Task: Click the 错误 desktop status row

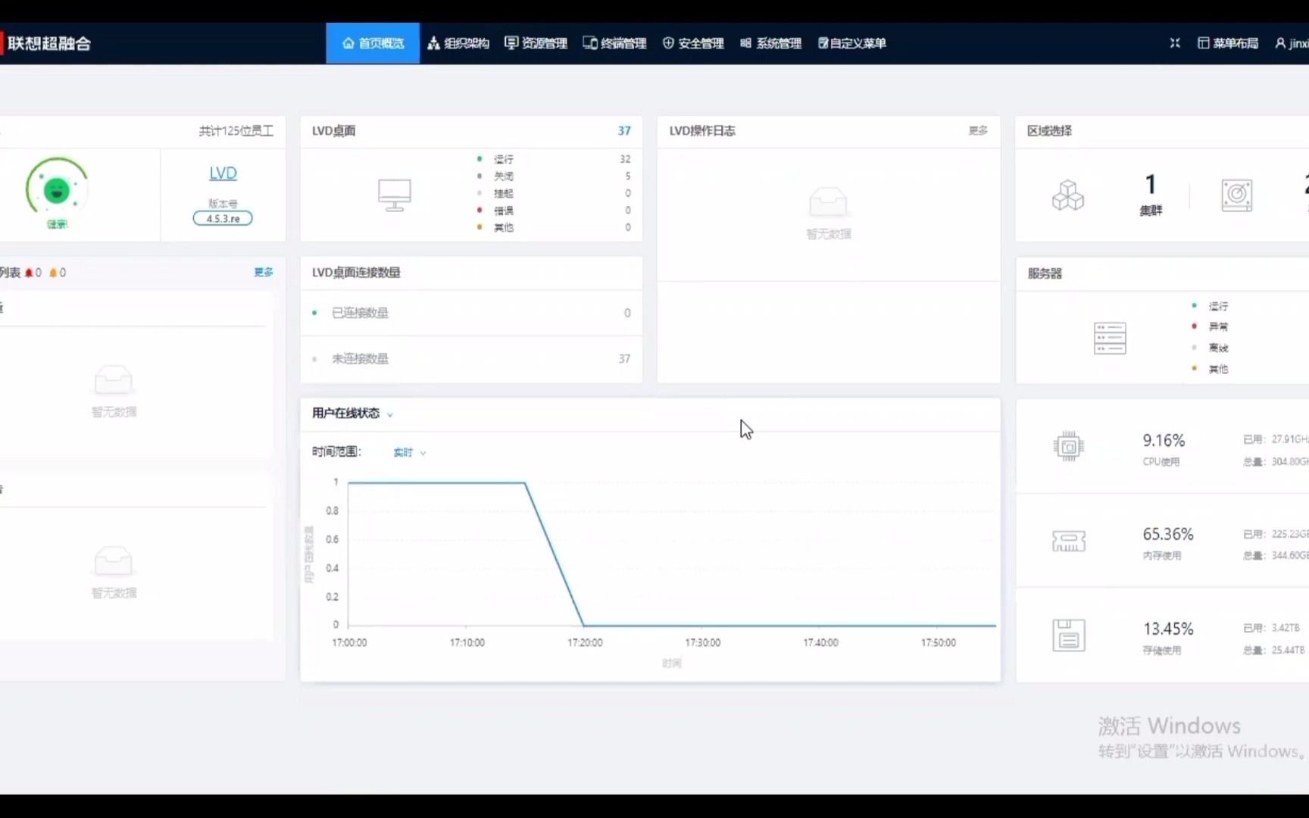Action: point(554,210)
